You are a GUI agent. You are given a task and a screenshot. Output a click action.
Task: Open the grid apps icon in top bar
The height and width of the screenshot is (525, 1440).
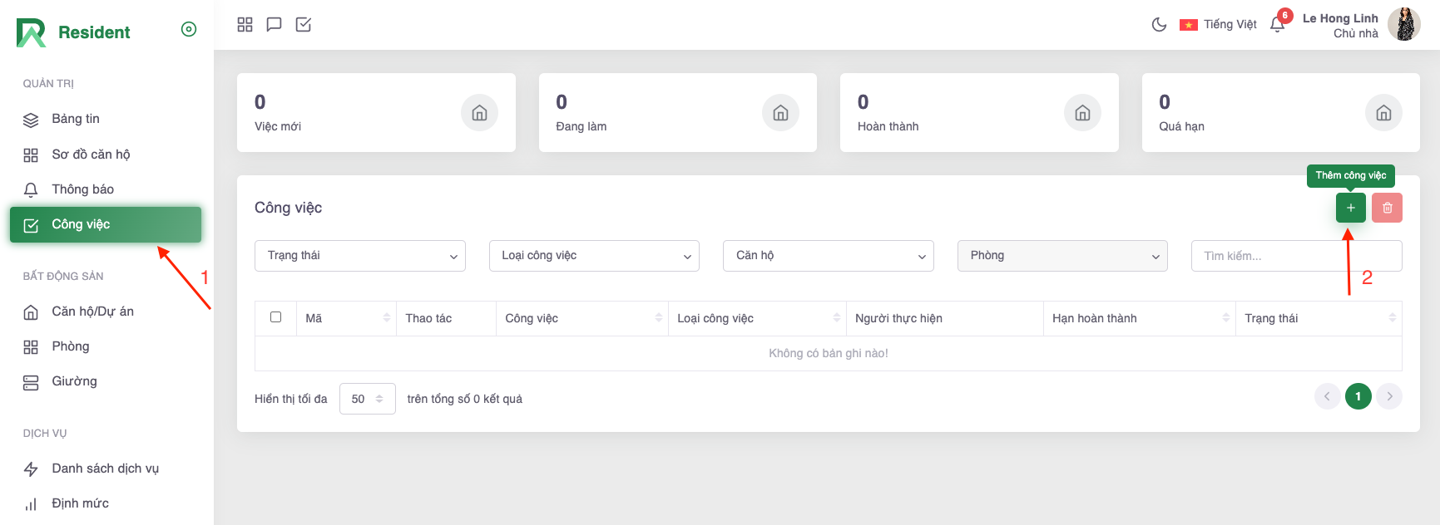(x=245, y=25)
